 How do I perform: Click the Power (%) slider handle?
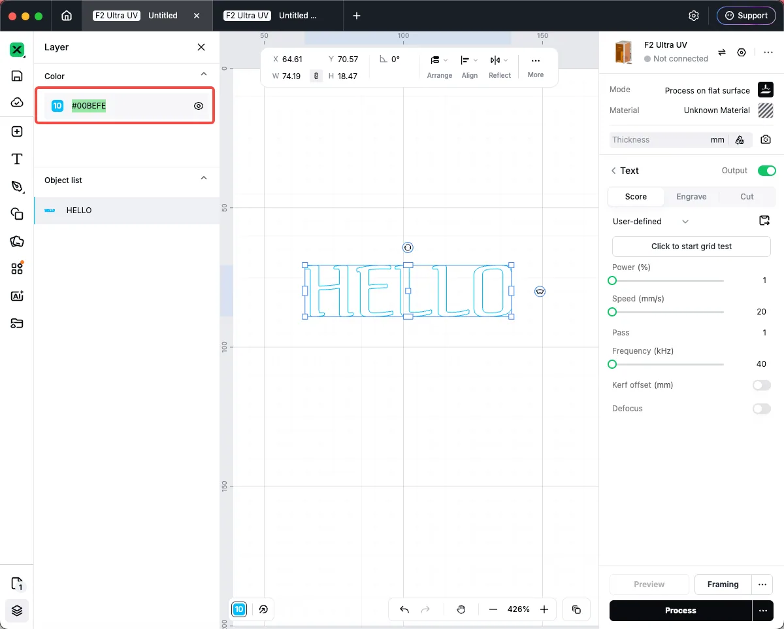[612, 280]
